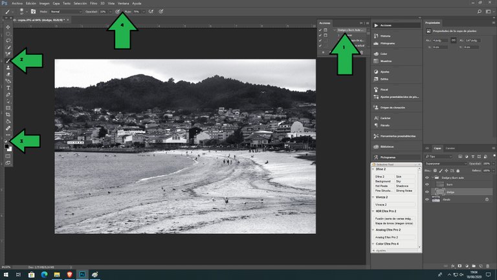Select the Pen tool
This screenshot has height=280, width=497.
click(8, 95)
